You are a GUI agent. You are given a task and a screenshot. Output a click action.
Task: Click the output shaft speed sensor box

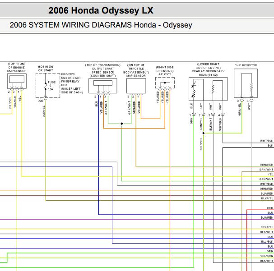pyautogui.click(x=103, y=86)
